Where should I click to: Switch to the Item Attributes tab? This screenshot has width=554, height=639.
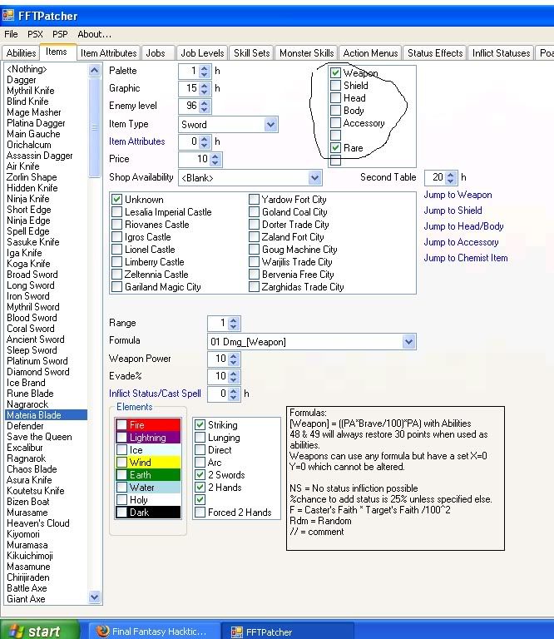tap(108, 53)
